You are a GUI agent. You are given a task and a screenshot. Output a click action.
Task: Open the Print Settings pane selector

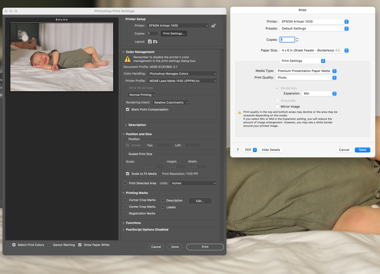[303, 61]
